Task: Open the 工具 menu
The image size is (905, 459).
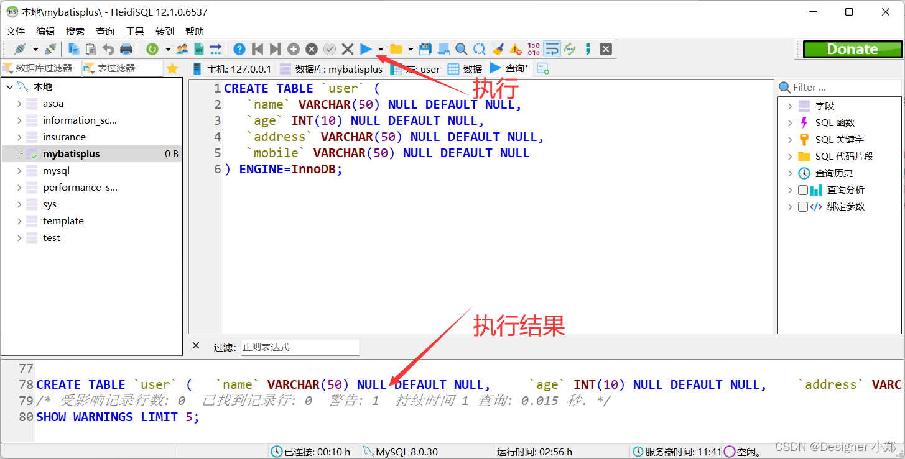Action: coord(135,31)
